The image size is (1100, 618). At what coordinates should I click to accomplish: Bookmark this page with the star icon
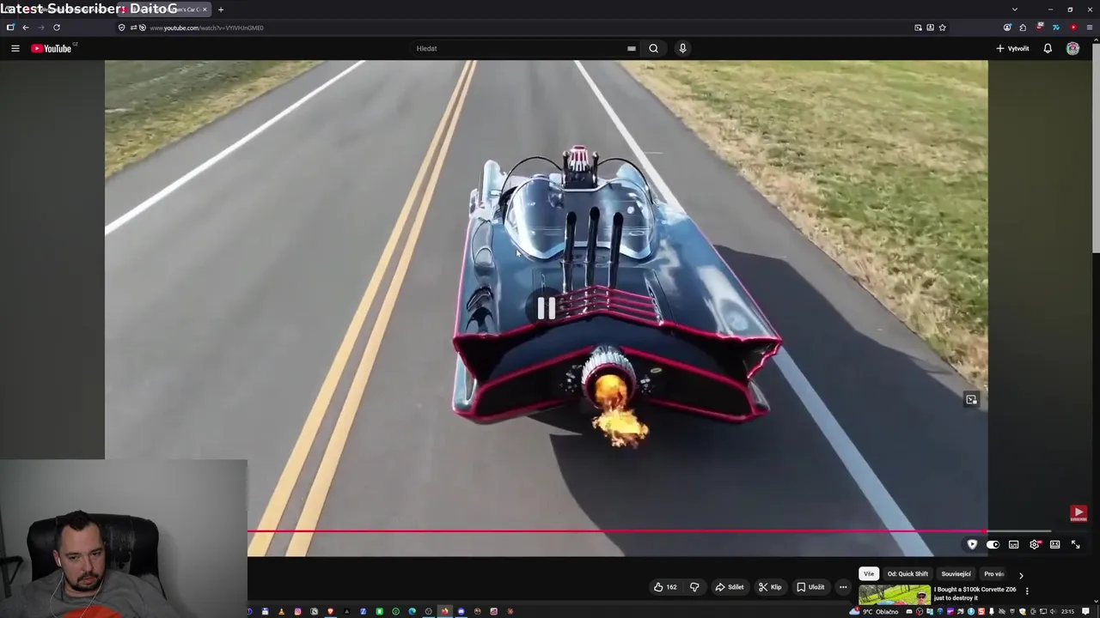(x=942, y=27)
